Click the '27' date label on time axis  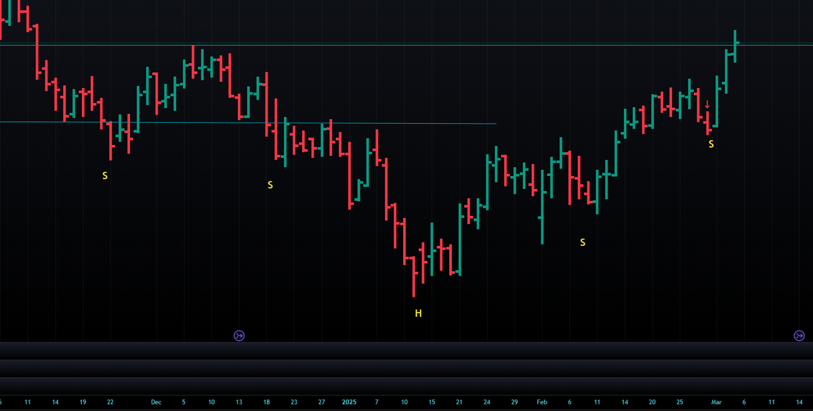[x=322, y=402]
